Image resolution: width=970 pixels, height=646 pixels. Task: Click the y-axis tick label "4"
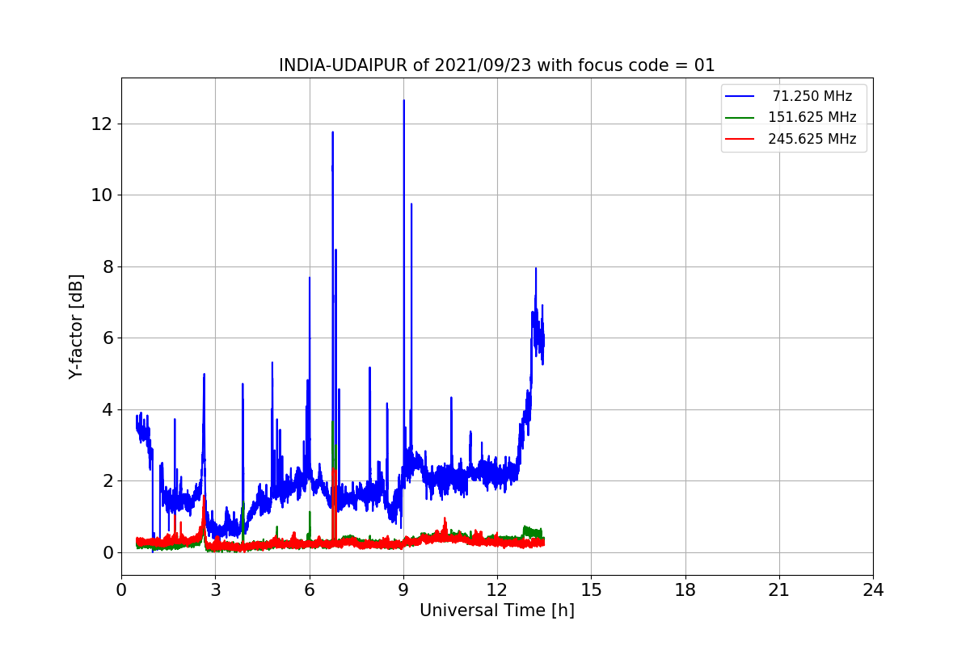coord(108,409)
